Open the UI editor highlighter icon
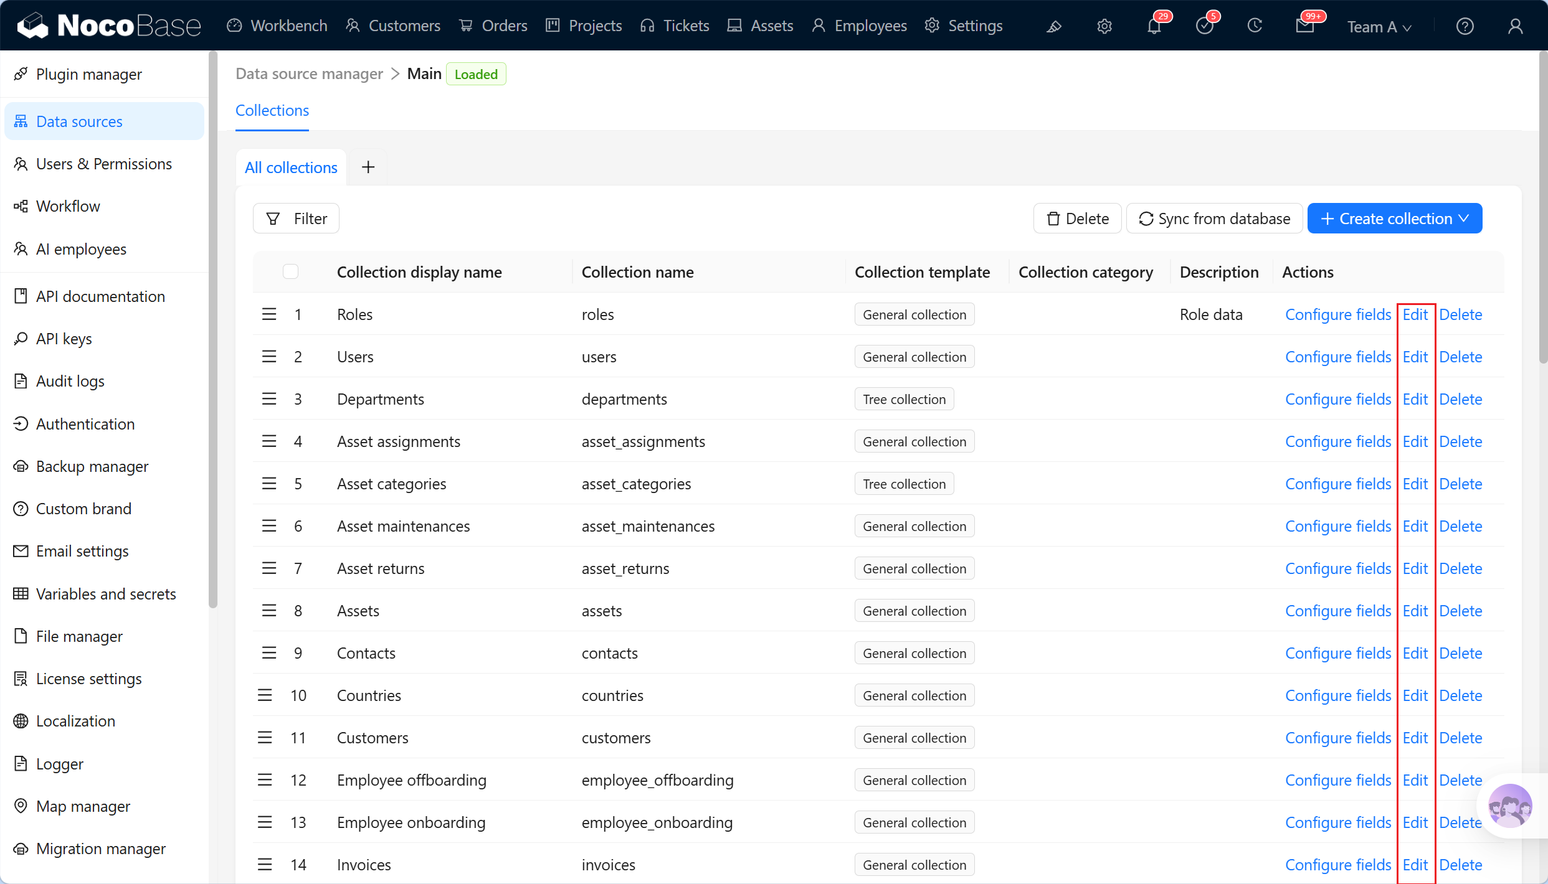Screen dimensions: 1548x884 [x=1054, y=26]
